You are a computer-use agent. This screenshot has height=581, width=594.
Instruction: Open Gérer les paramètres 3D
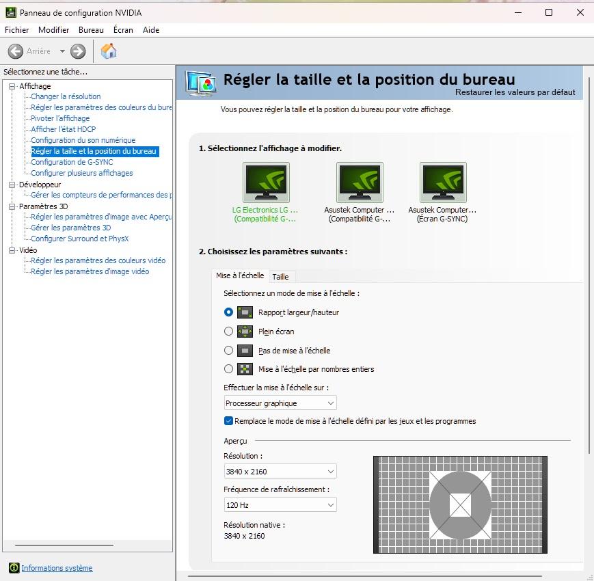coord(71,228)
